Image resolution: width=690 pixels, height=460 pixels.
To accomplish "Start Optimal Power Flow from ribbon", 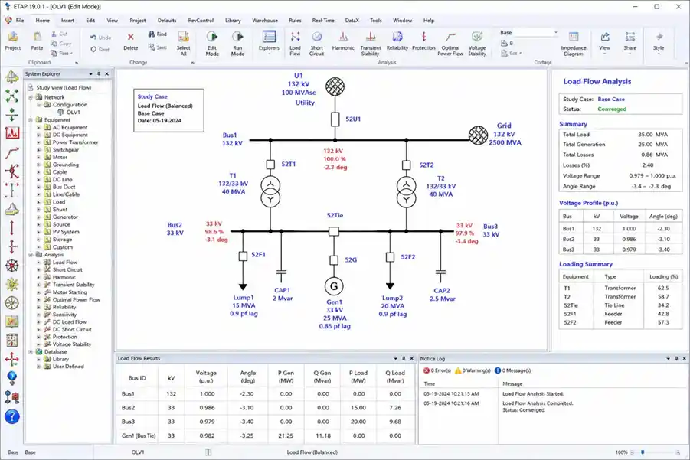I will pos(450,44).
